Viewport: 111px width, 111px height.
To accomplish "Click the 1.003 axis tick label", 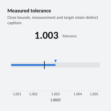I will (x=55, y=94).
